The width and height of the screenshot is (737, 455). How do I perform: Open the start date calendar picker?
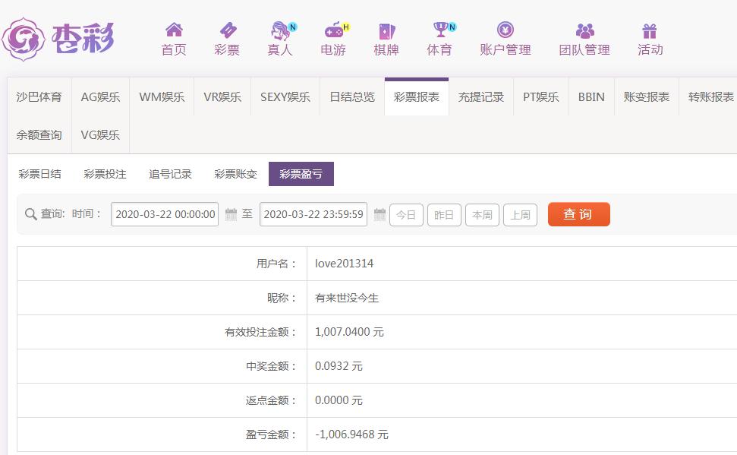(x=231, y=214)
